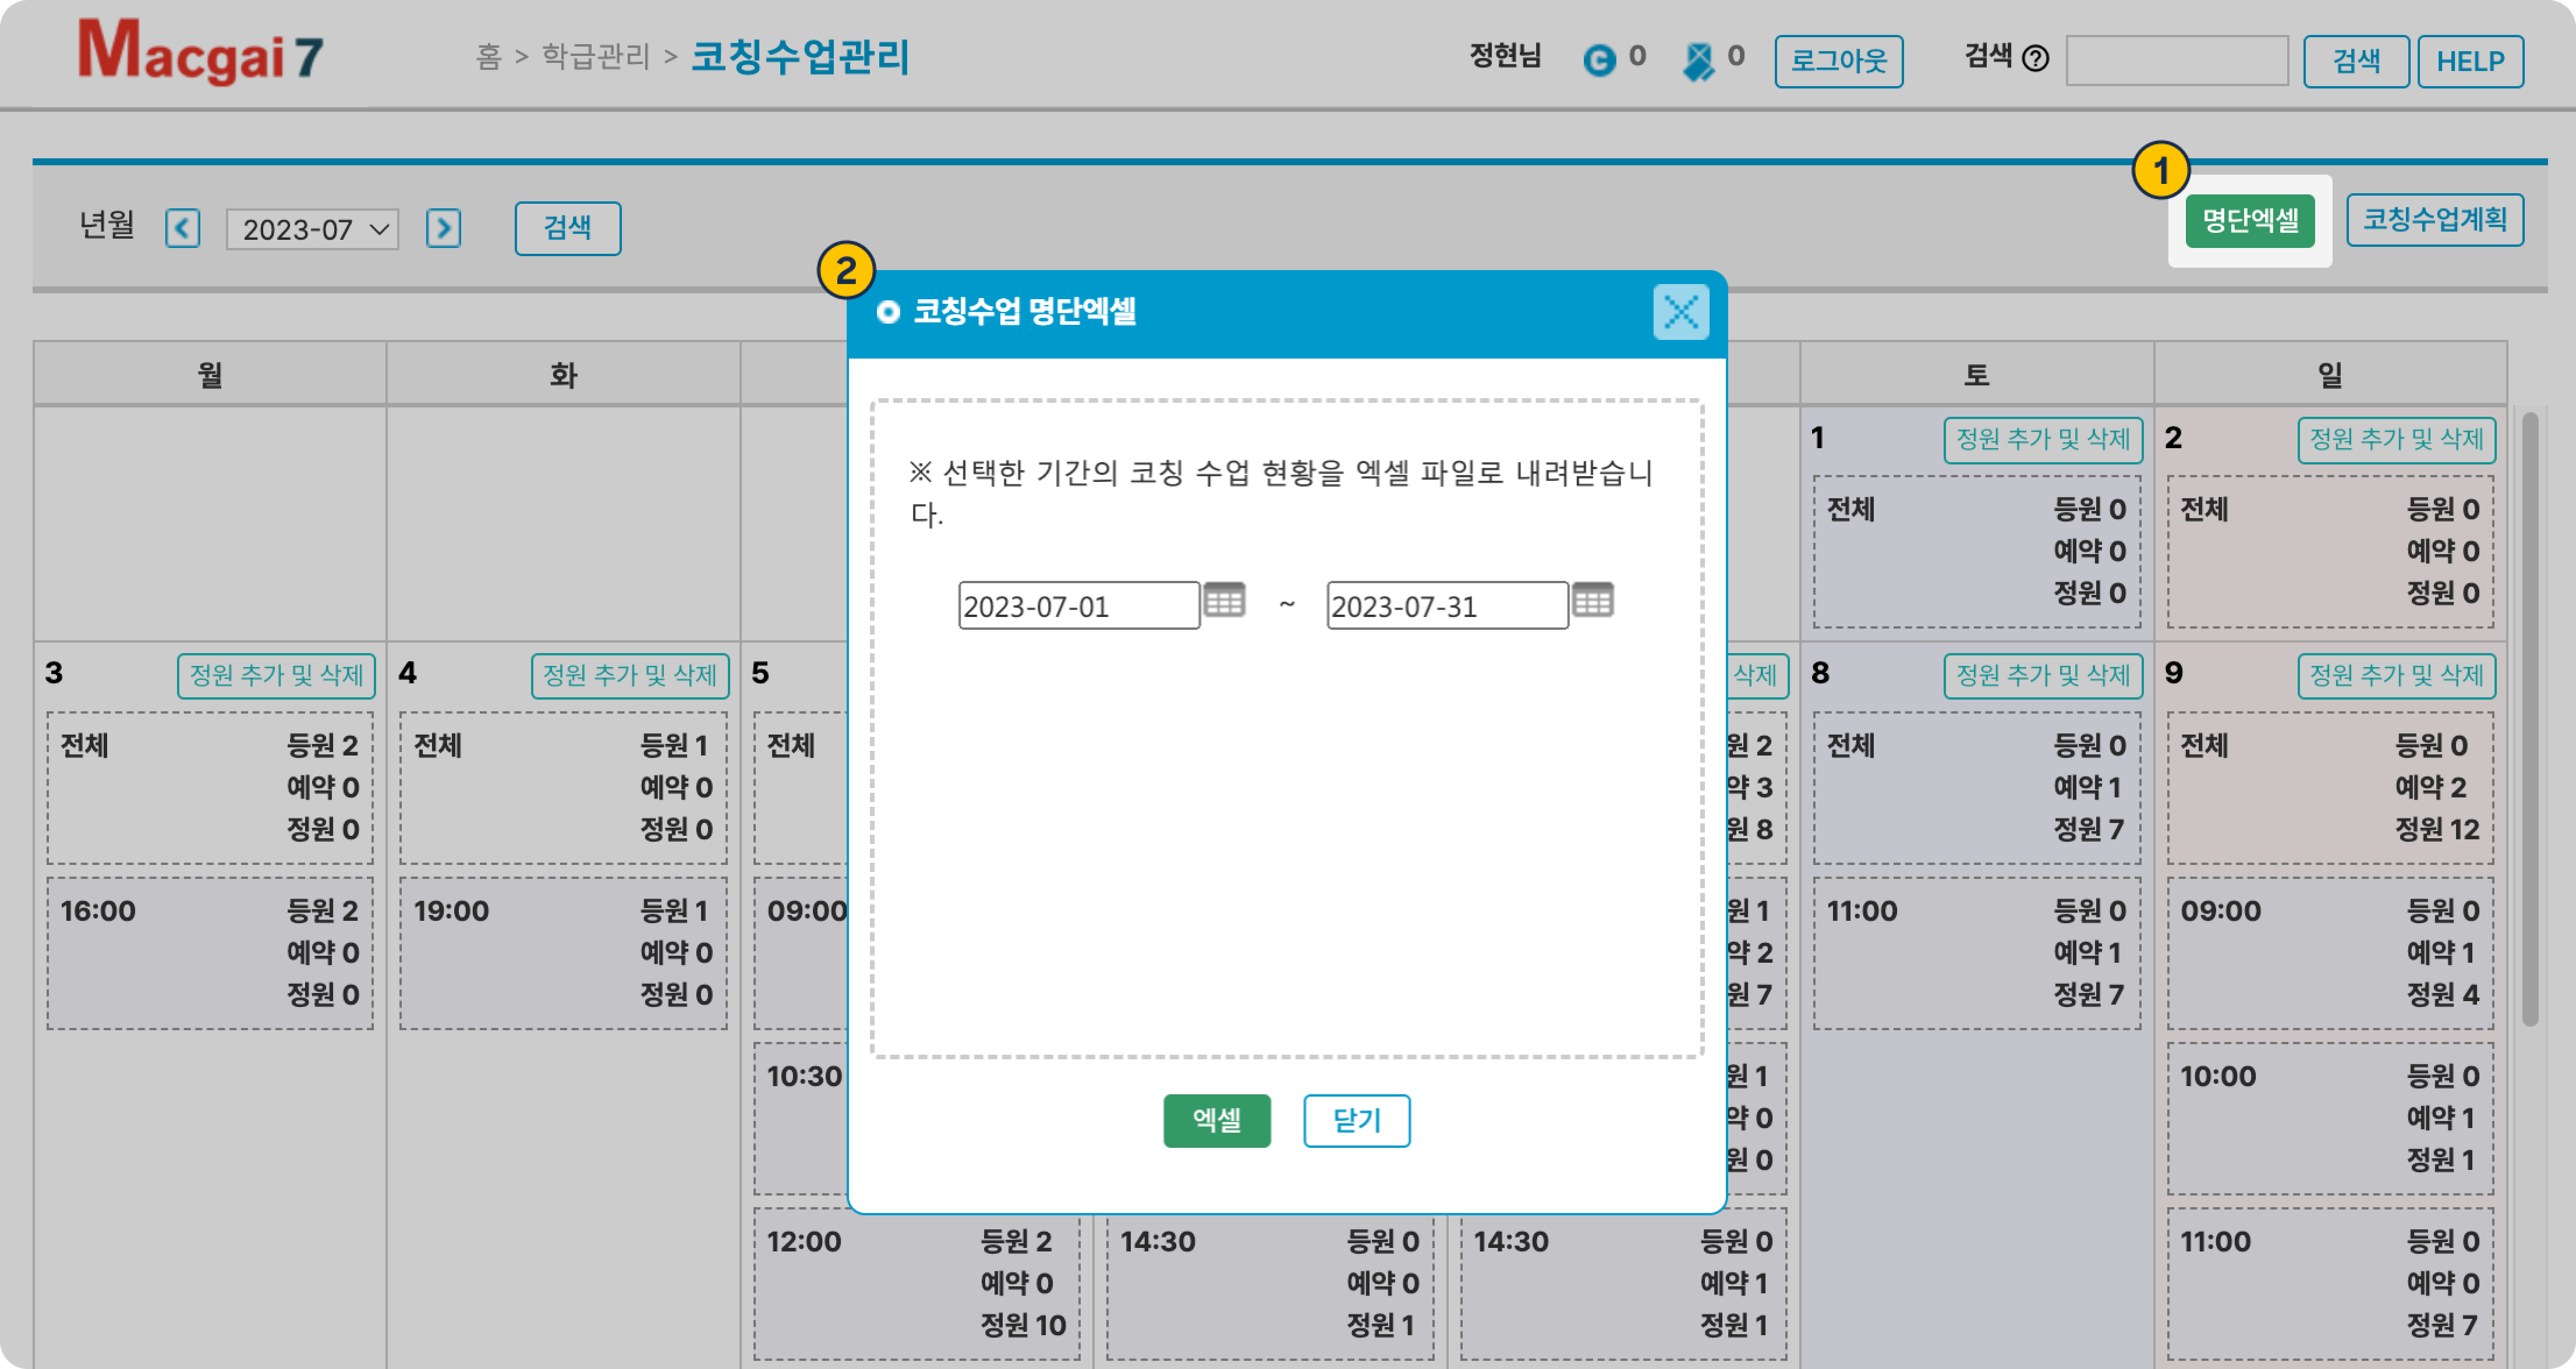Click the start date field 2023-07-01

[x=1078, y=605]
